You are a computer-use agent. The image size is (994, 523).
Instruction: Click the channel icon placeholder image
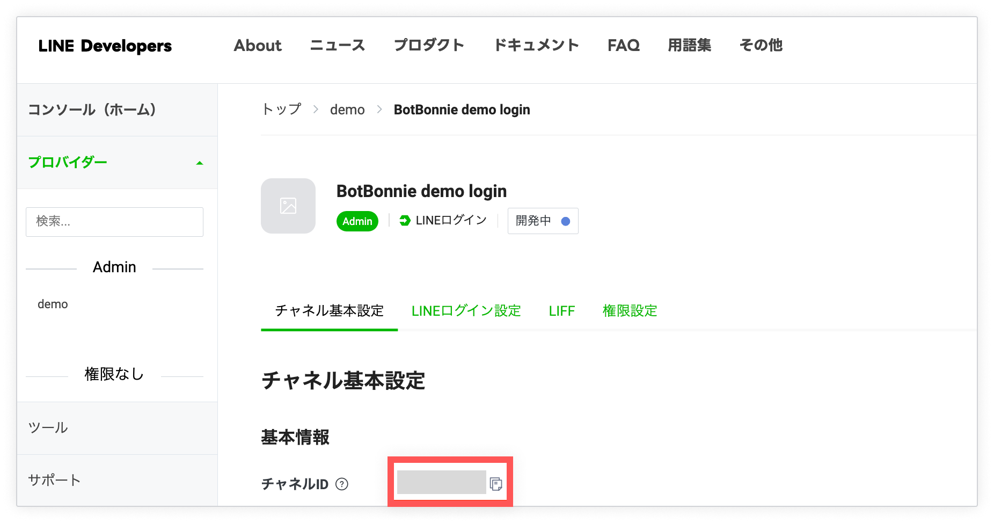pos(288,206)
